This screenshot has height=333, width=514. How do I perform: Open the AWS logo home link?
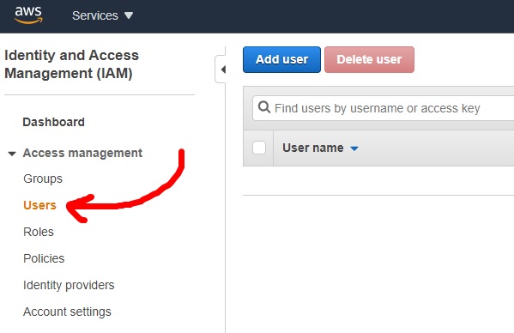(28, 15)
